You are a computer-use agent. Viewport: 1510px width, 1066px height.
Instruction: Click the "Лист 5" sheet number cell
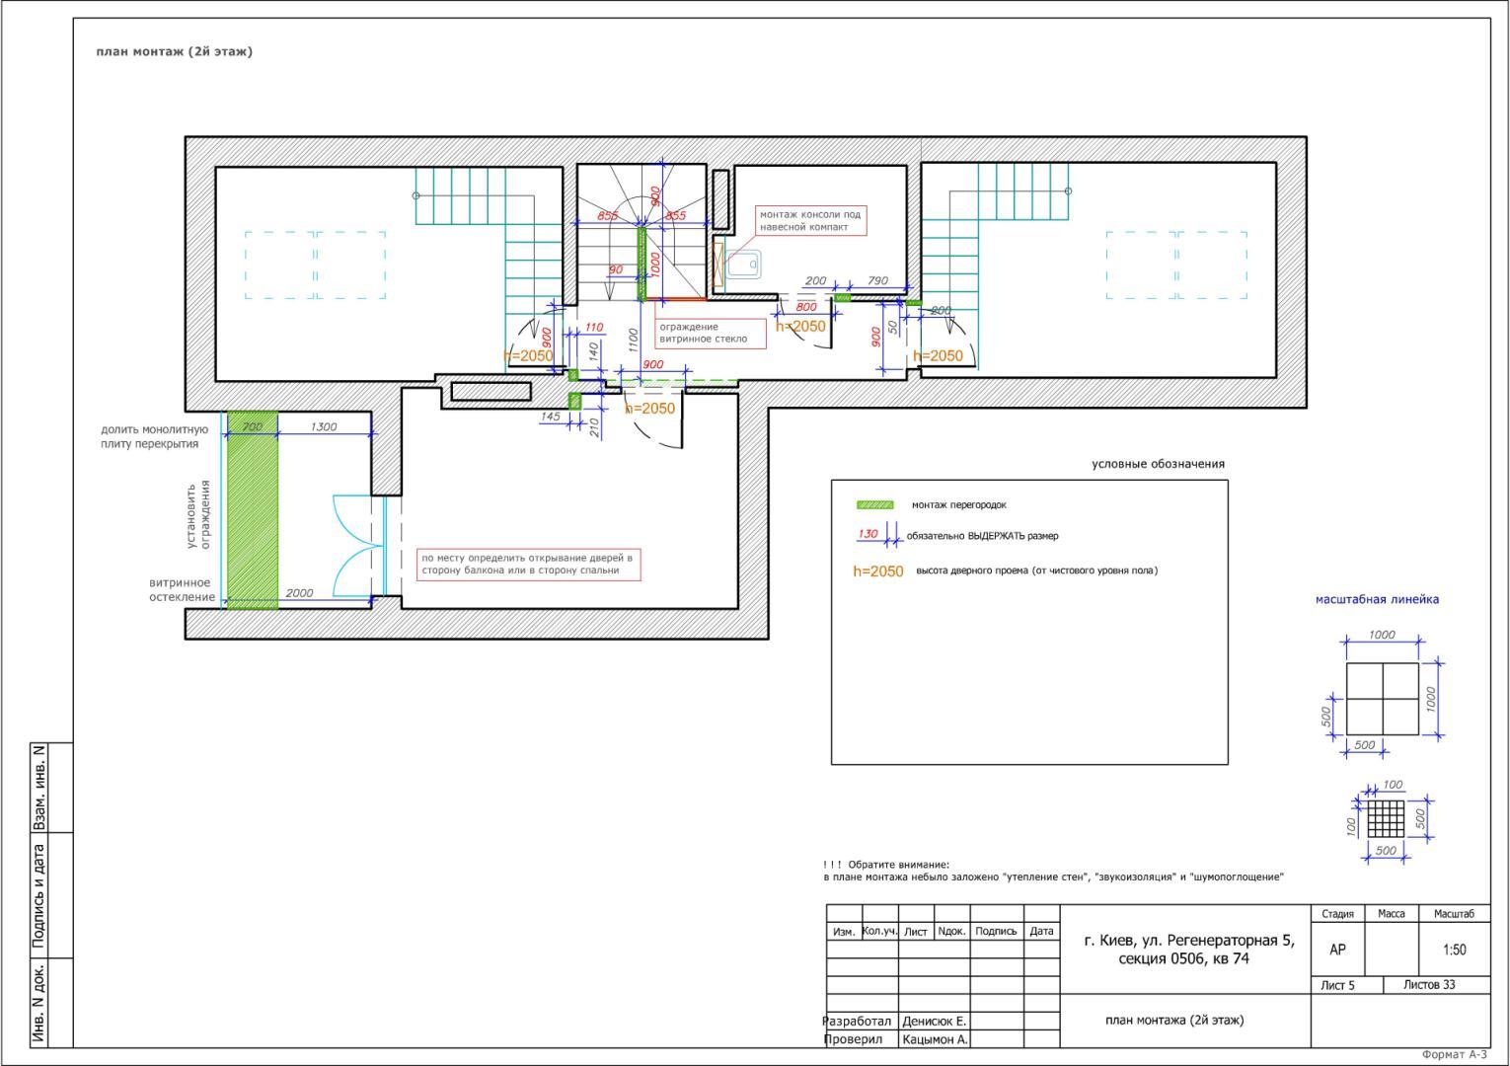coord(1337,985)
